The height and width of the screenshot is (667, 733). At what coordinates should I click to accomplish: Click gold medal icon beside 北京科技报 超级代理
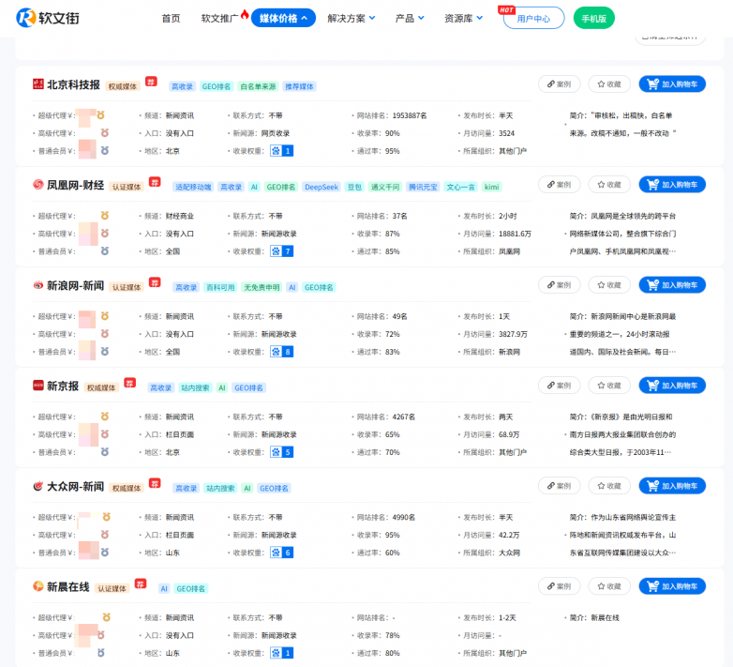pos(101,115)
